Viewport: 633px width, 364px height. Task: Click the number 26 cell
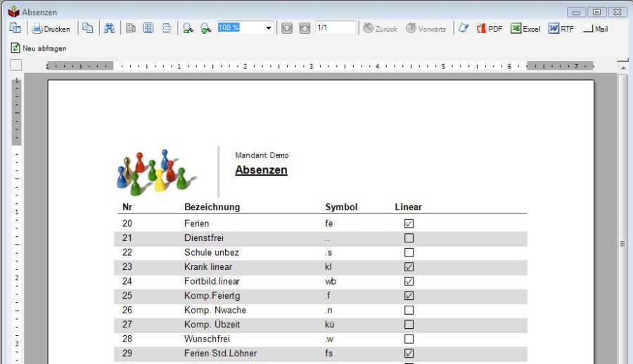tap(127, 311)
